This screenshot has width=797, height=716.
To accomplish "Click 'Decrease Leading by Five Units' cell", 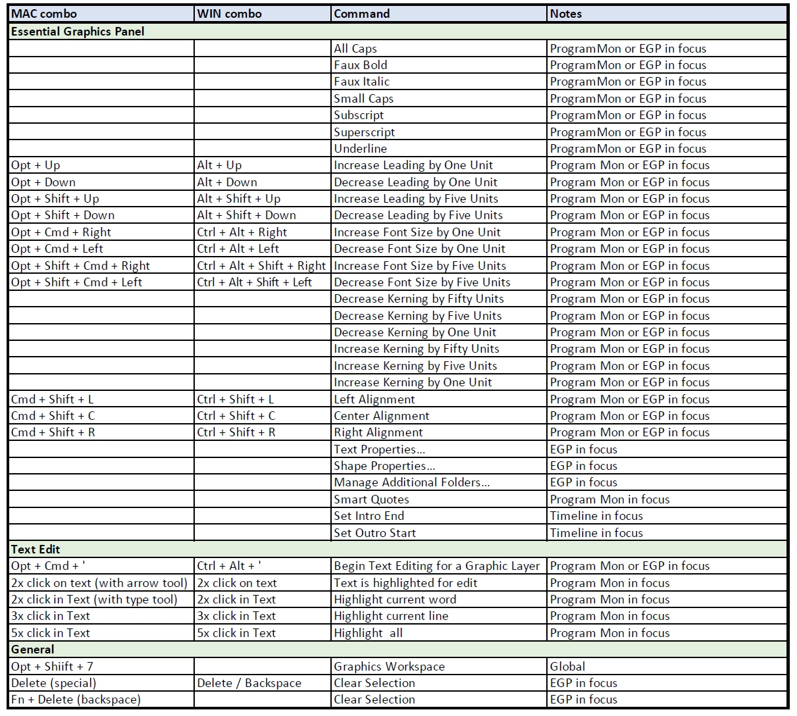I will [x=439, y=215].
